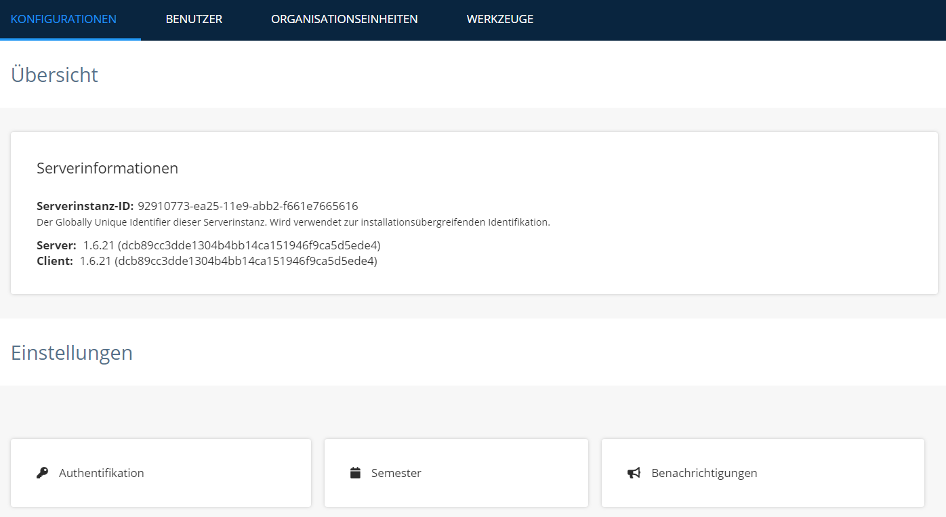946x517 pixels.
Task: Click the Serverinstanz-ID value 92910773-ea25-11e9-abb2-f661e7665616
Action: [x=248, y=206]
